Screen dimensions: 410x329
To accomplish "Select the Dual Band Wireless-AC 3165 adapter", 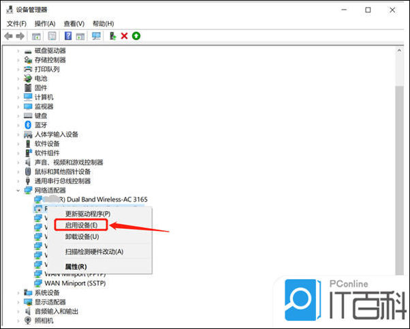I will click(x=95, y=200).
